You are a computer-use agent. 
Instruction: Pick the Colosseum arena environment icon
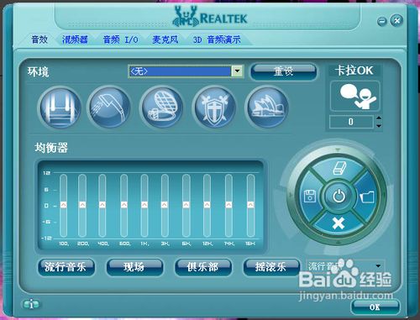pyautogui.click(x=162, y=108)
